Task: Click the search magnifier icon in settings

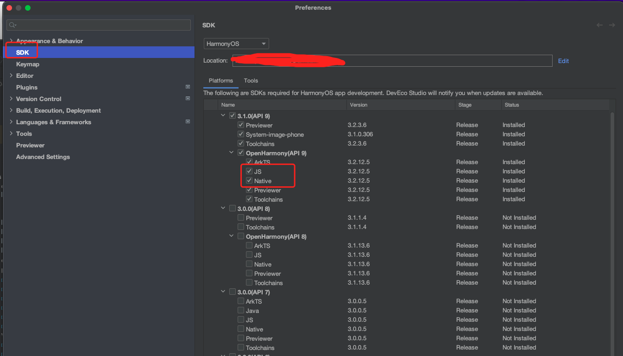Action: click(x=13, y=25)
